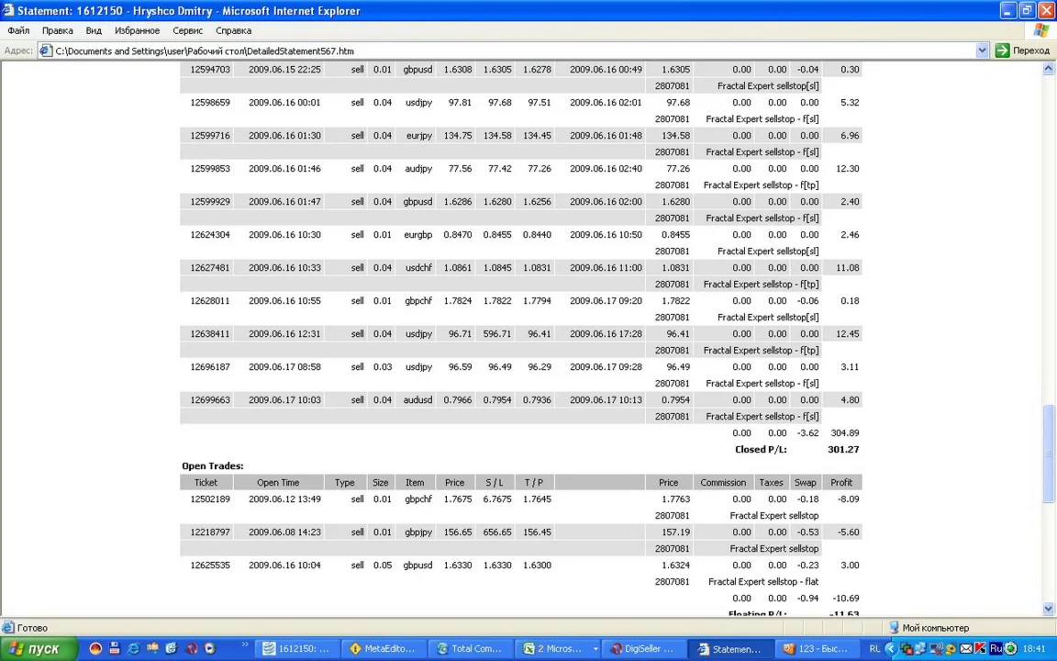Click open trade ticket 12502189

tap(209, 499)
